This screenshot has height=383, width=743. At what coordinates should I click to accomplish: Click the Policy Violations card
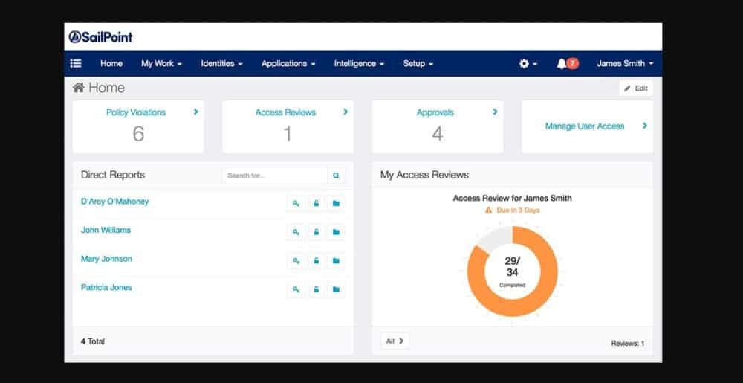click(x=137, y=126)
